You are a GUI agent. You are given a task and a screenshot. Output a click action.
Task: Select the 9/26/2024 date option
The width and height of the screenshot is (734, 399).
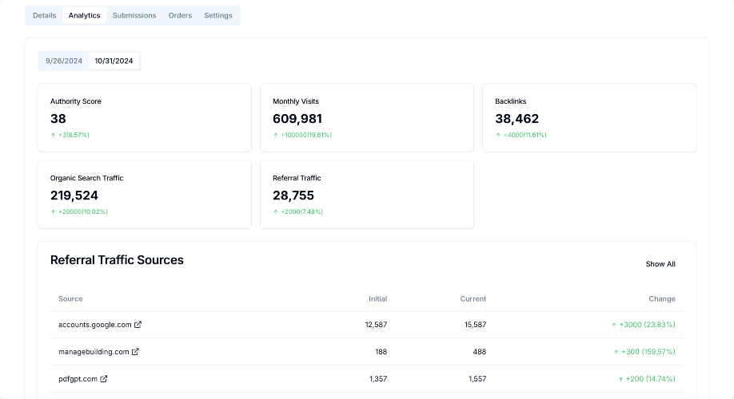64,61
